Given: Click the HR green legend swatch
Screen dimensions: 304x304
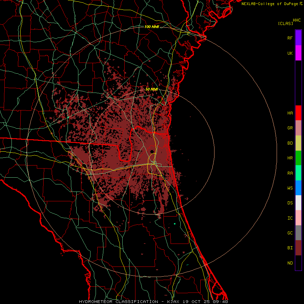Looking at the screenshot, I should [298, 158].
